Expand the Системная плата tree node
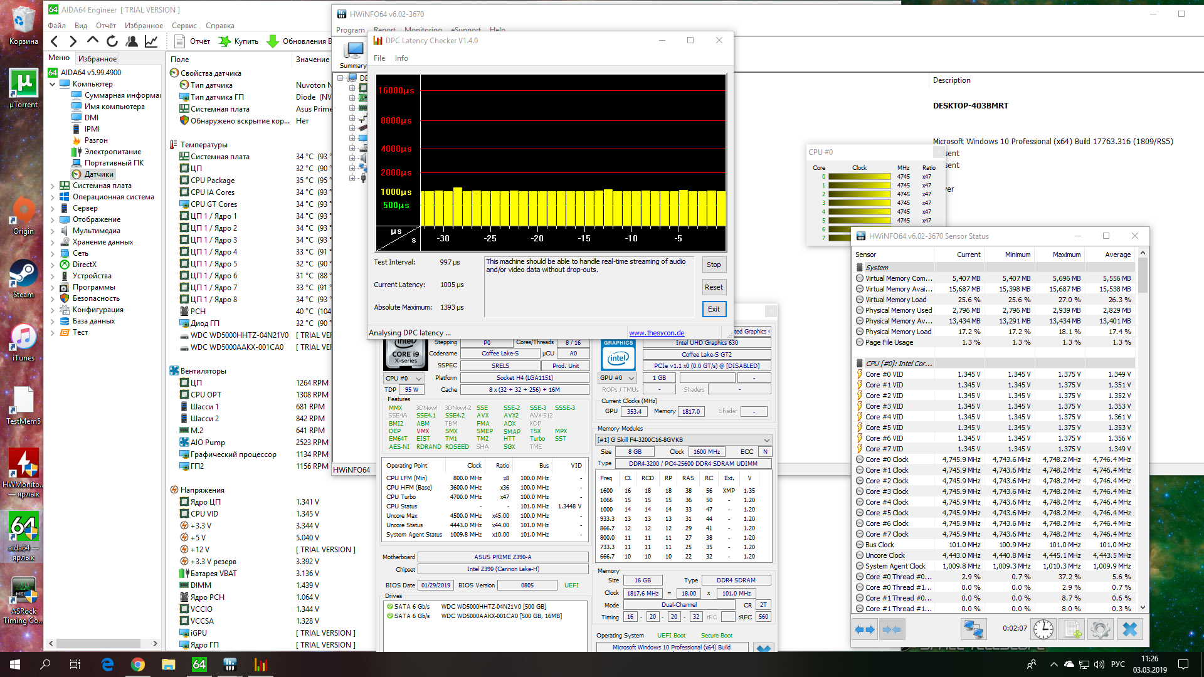Image resolution: width=1204 pixels, height=677 pixels. tap(53, 186)
